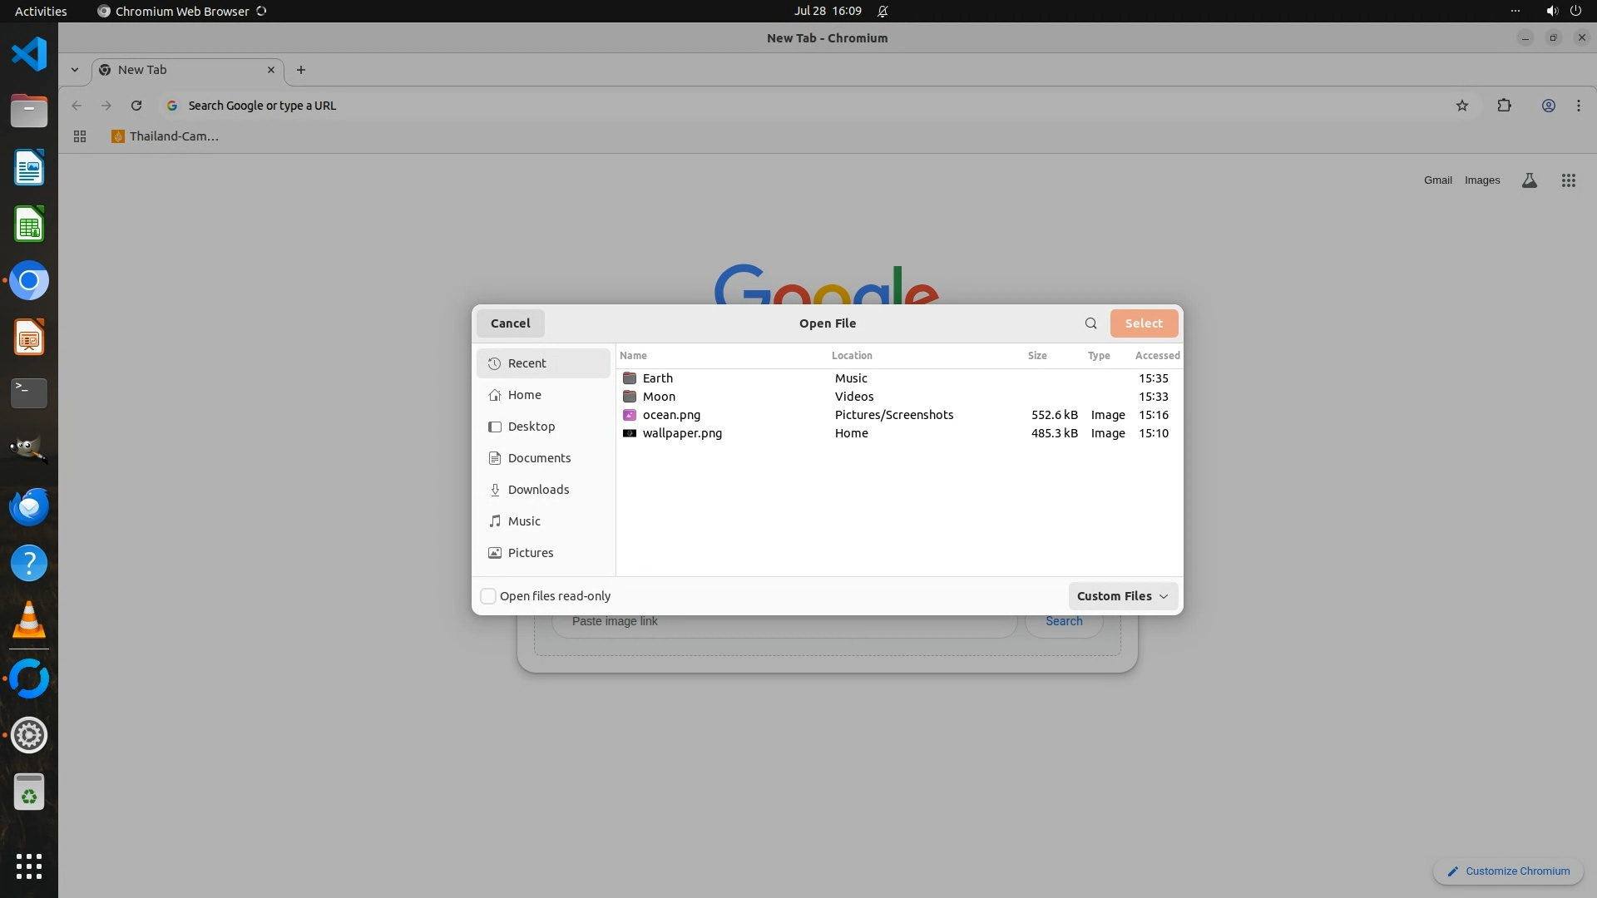This screenshot has height=898, width=1597.
Task: Click the Cancel button
Action: tap(510, 323)
